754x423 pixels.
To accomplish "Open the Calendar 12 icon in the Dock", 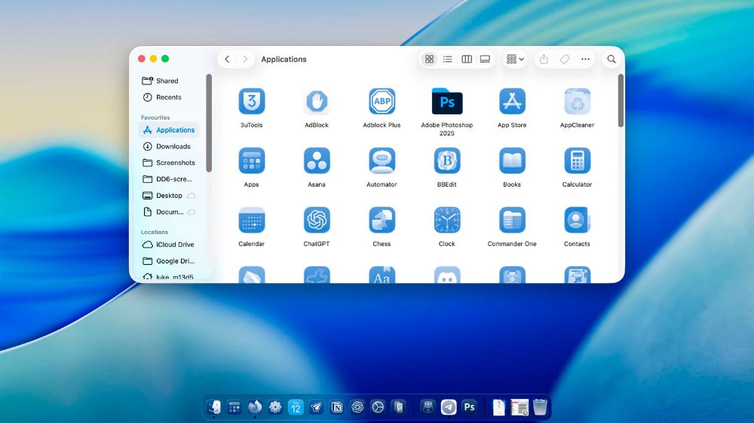I will 296,407.
